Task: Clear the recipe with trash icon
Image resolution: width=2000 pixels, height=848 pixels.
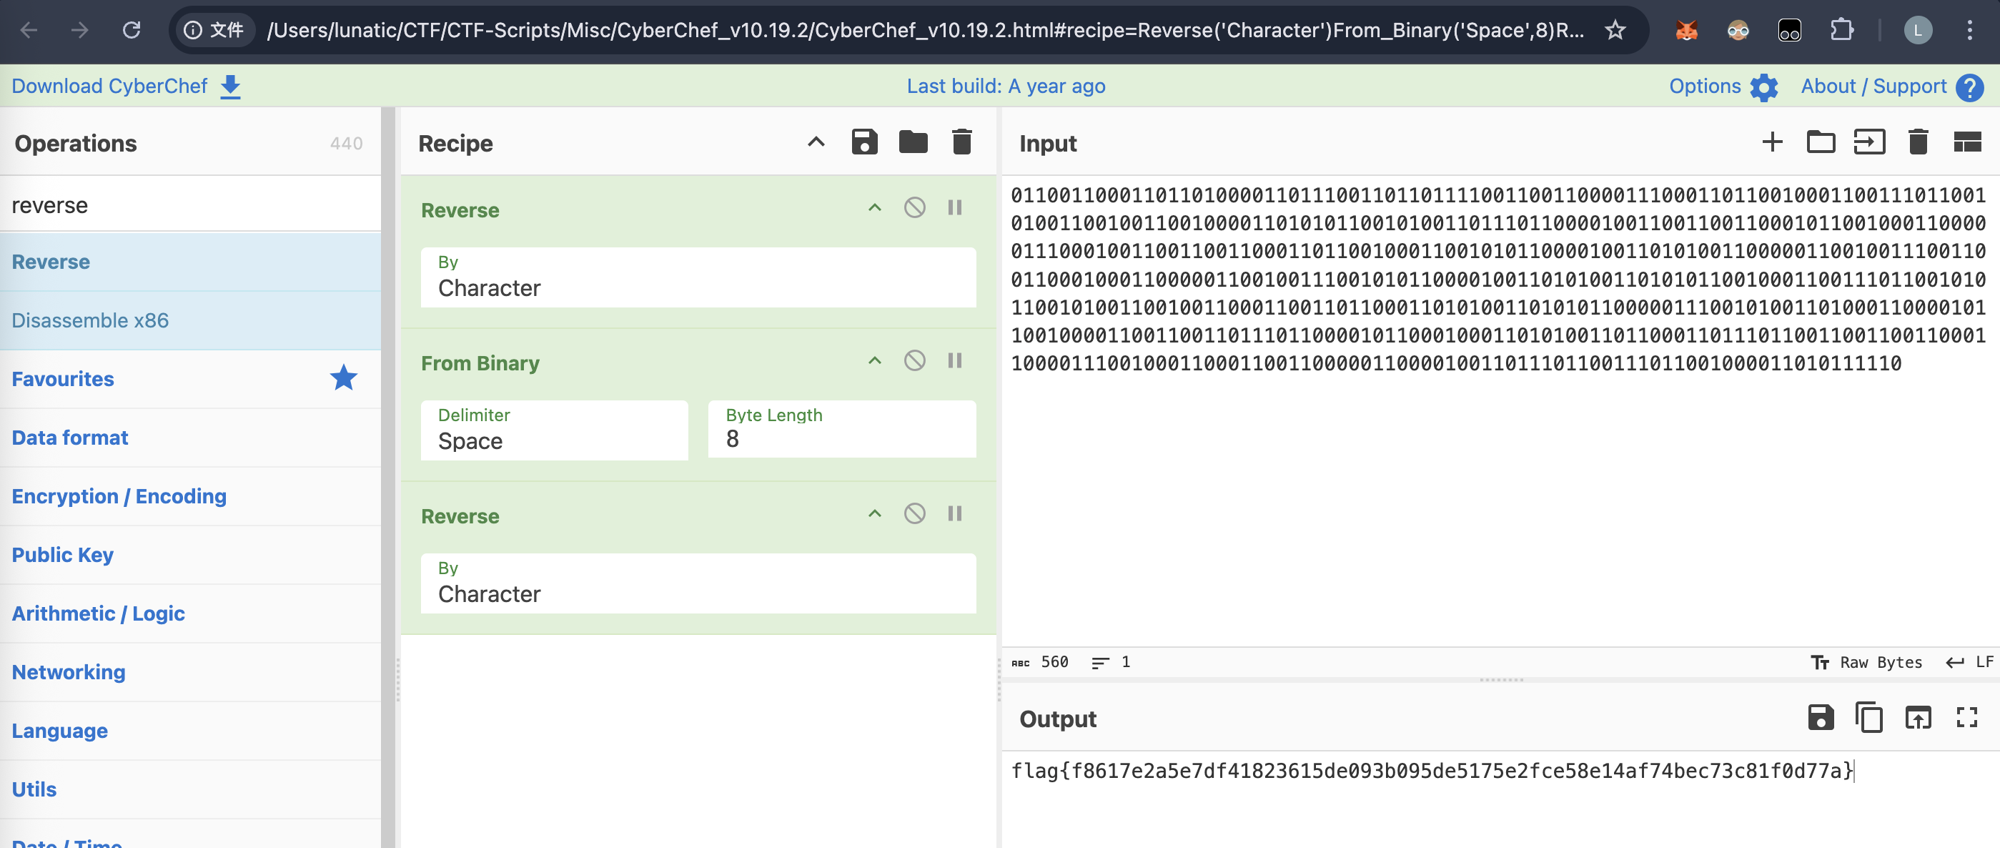Action: 961,142
